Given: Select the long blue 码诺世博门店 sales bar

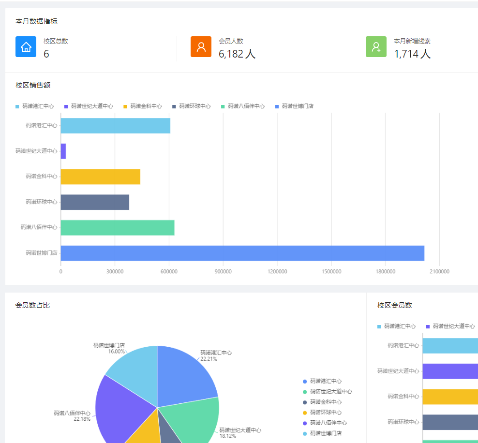Looking at the screenshot, I should (243, 253).
